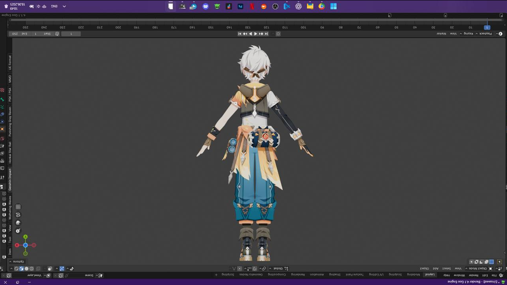
Task: Open the Edit menu
Action: point(485,275)
